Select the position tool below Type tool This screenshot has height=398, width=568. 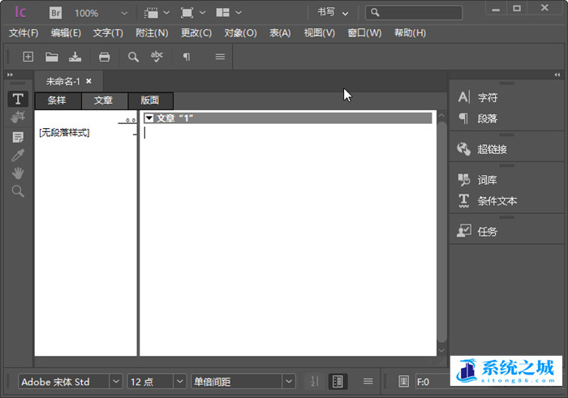tap(18, 117)
